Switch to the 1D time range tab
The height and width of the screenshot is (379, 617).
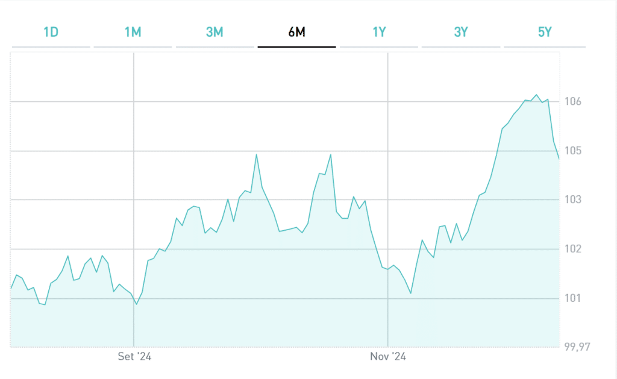[51, 33]
